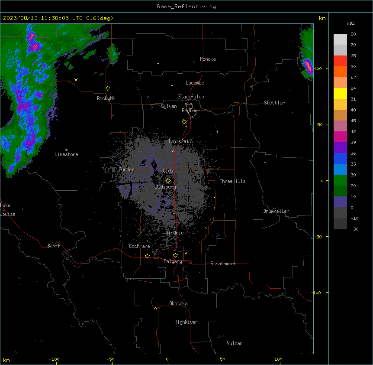
Task: Click the Limestone label
Action: pos(66,154)
